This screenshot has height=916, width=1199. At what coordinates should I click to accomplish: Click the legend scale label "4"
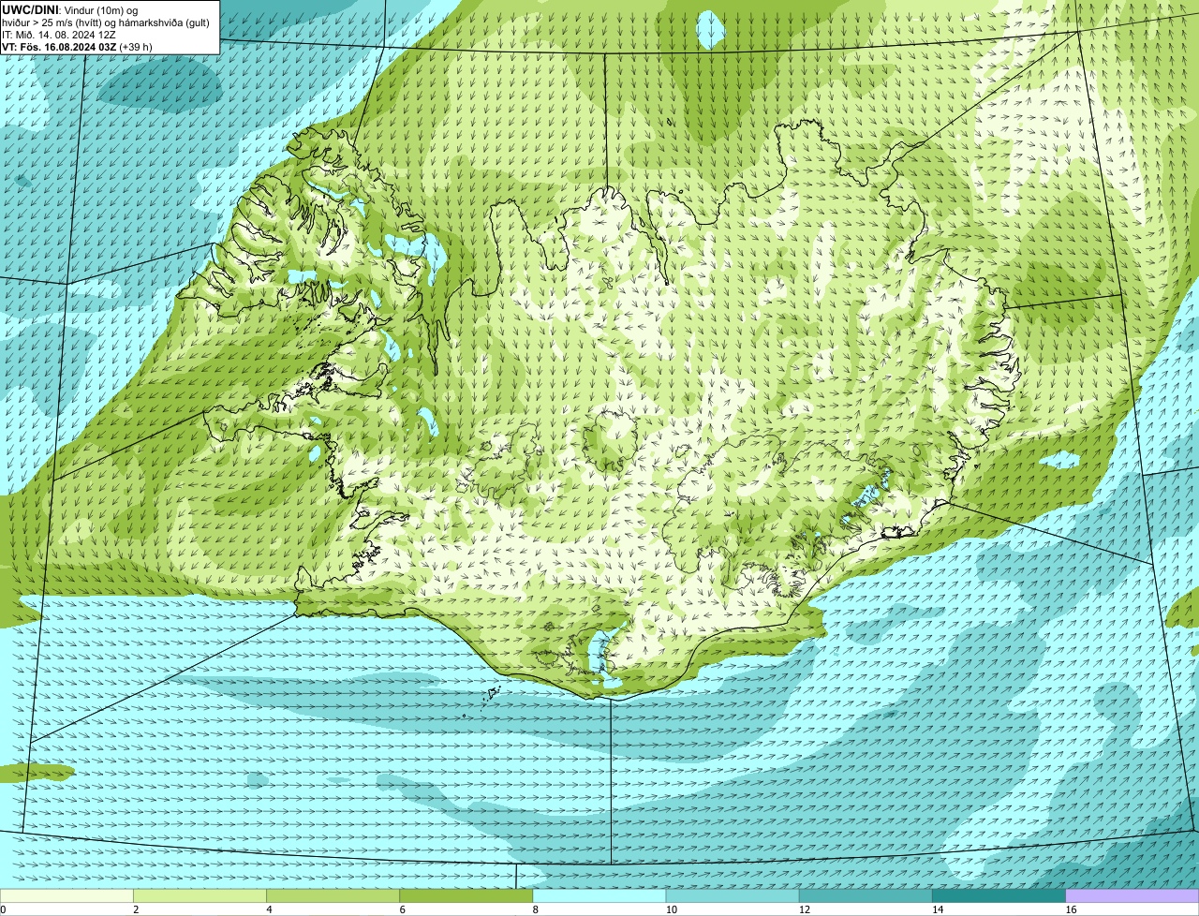(270, 909)
